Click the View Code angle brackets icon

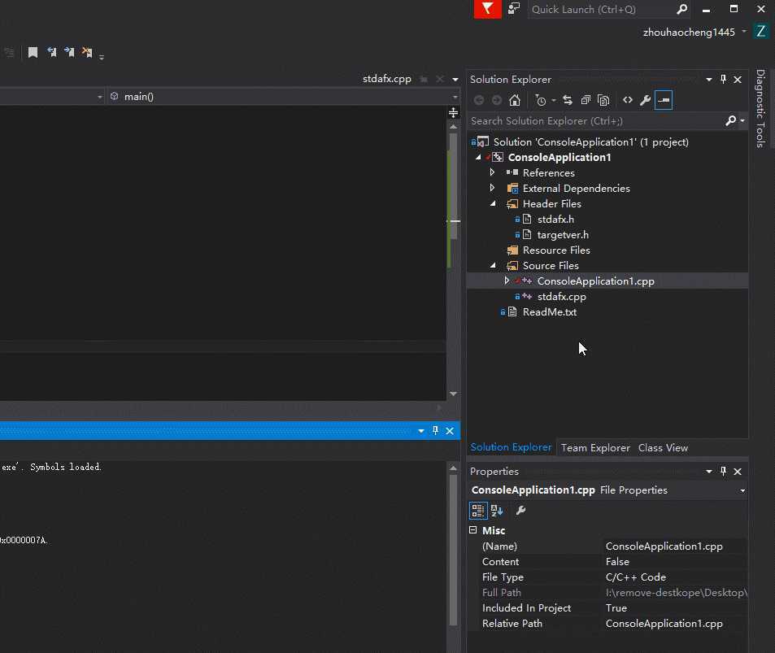tap(628, 100)
